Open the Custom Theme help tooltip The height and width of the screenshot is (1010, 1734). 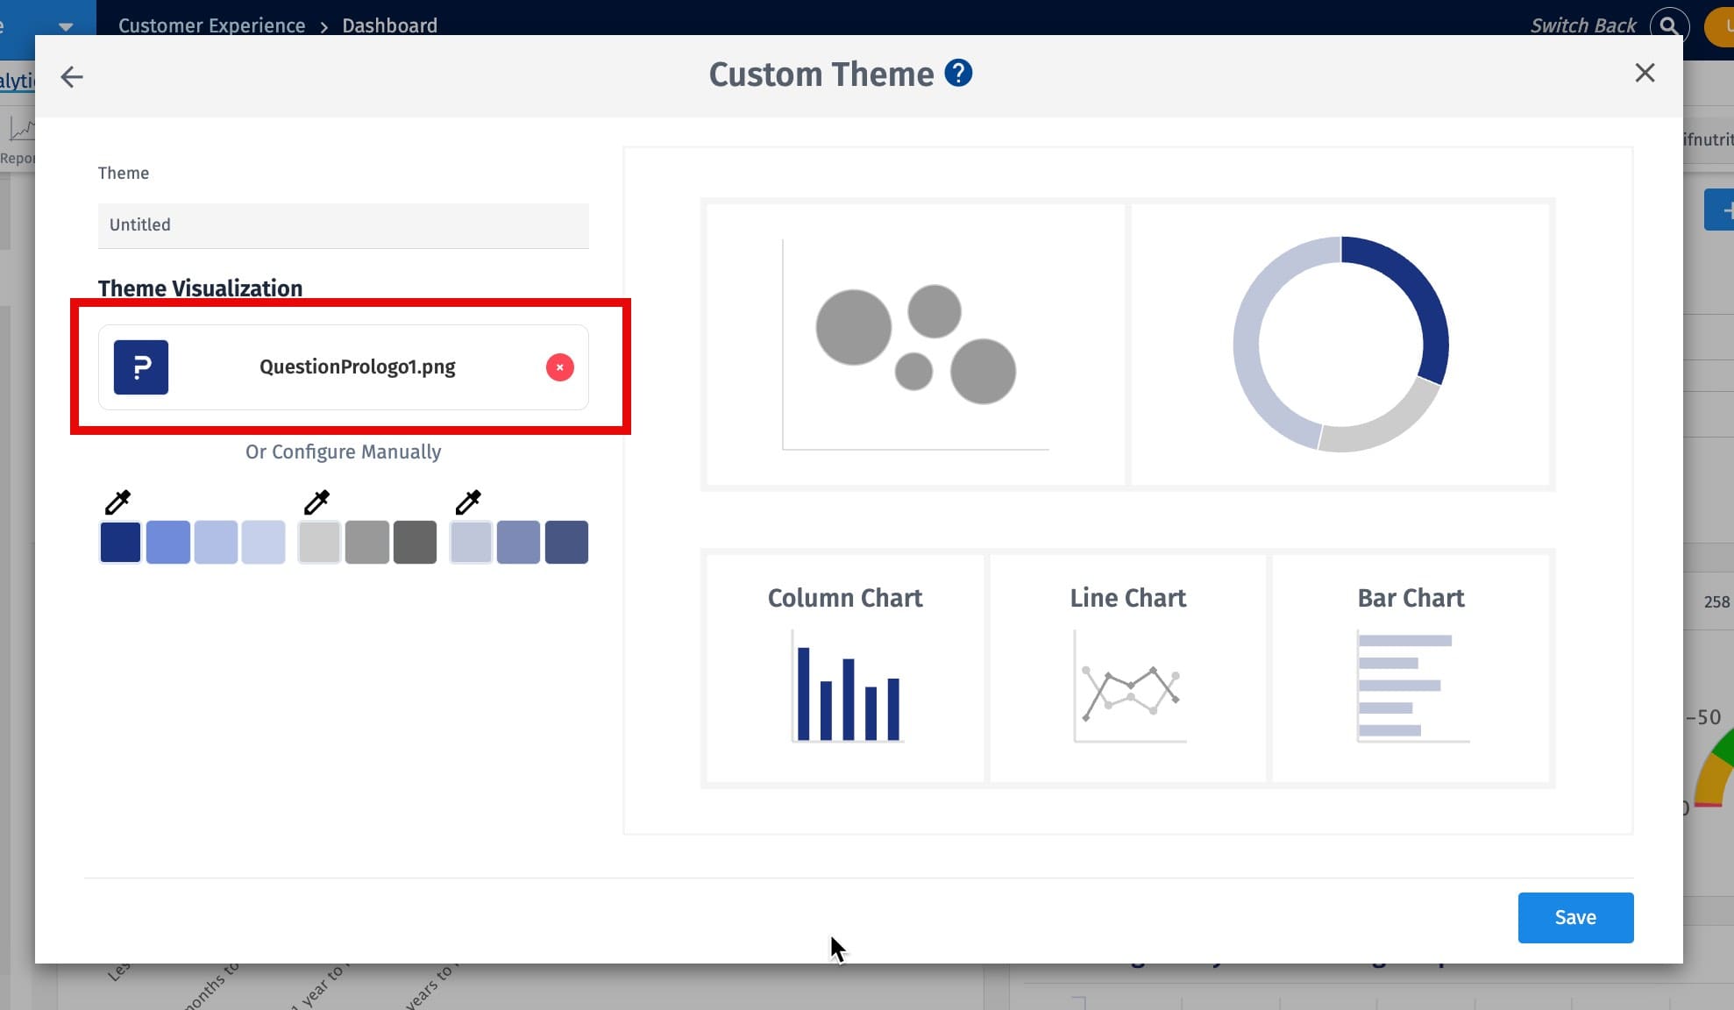[958, 73]
